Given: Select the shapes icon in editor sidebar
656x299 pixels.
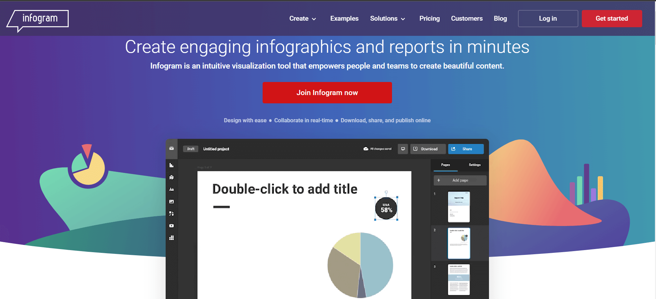Looking at the screenshot, I should pyautogui.click(x=172, y=214).
